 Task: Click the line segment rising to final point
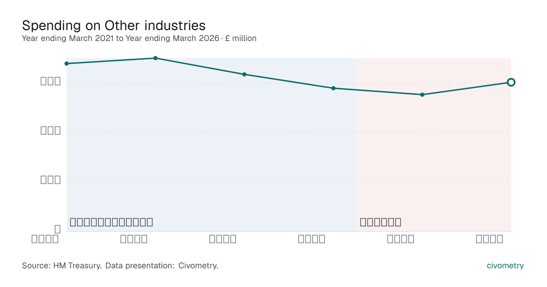(x=467, y=88)
